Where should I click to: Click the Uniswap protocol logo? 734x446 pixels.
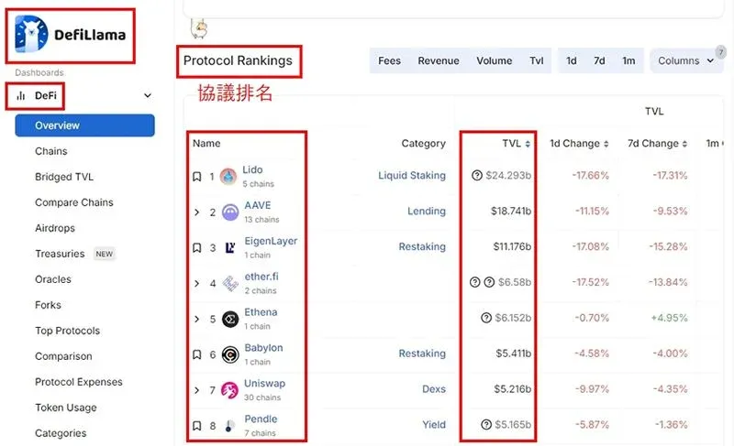[x=229, y=390]
